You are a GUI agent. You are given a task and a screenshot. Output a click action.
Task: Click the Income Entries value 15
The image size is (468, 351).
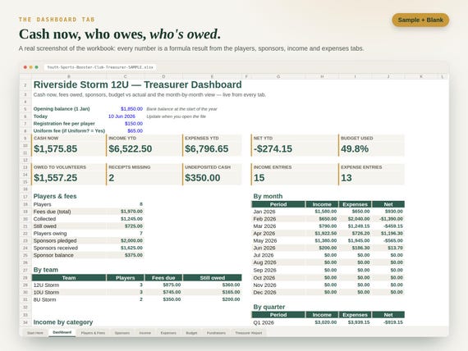[259, 178]
